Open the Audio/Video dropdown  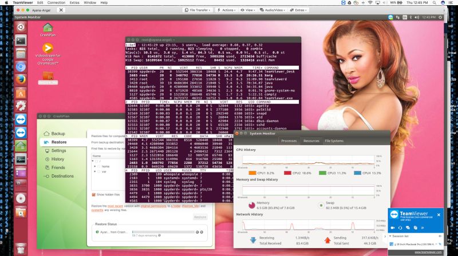[x=273, y=10]
